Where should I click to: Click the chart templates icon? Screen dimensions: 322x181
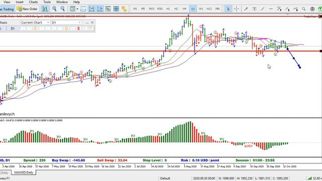[72, 9]
